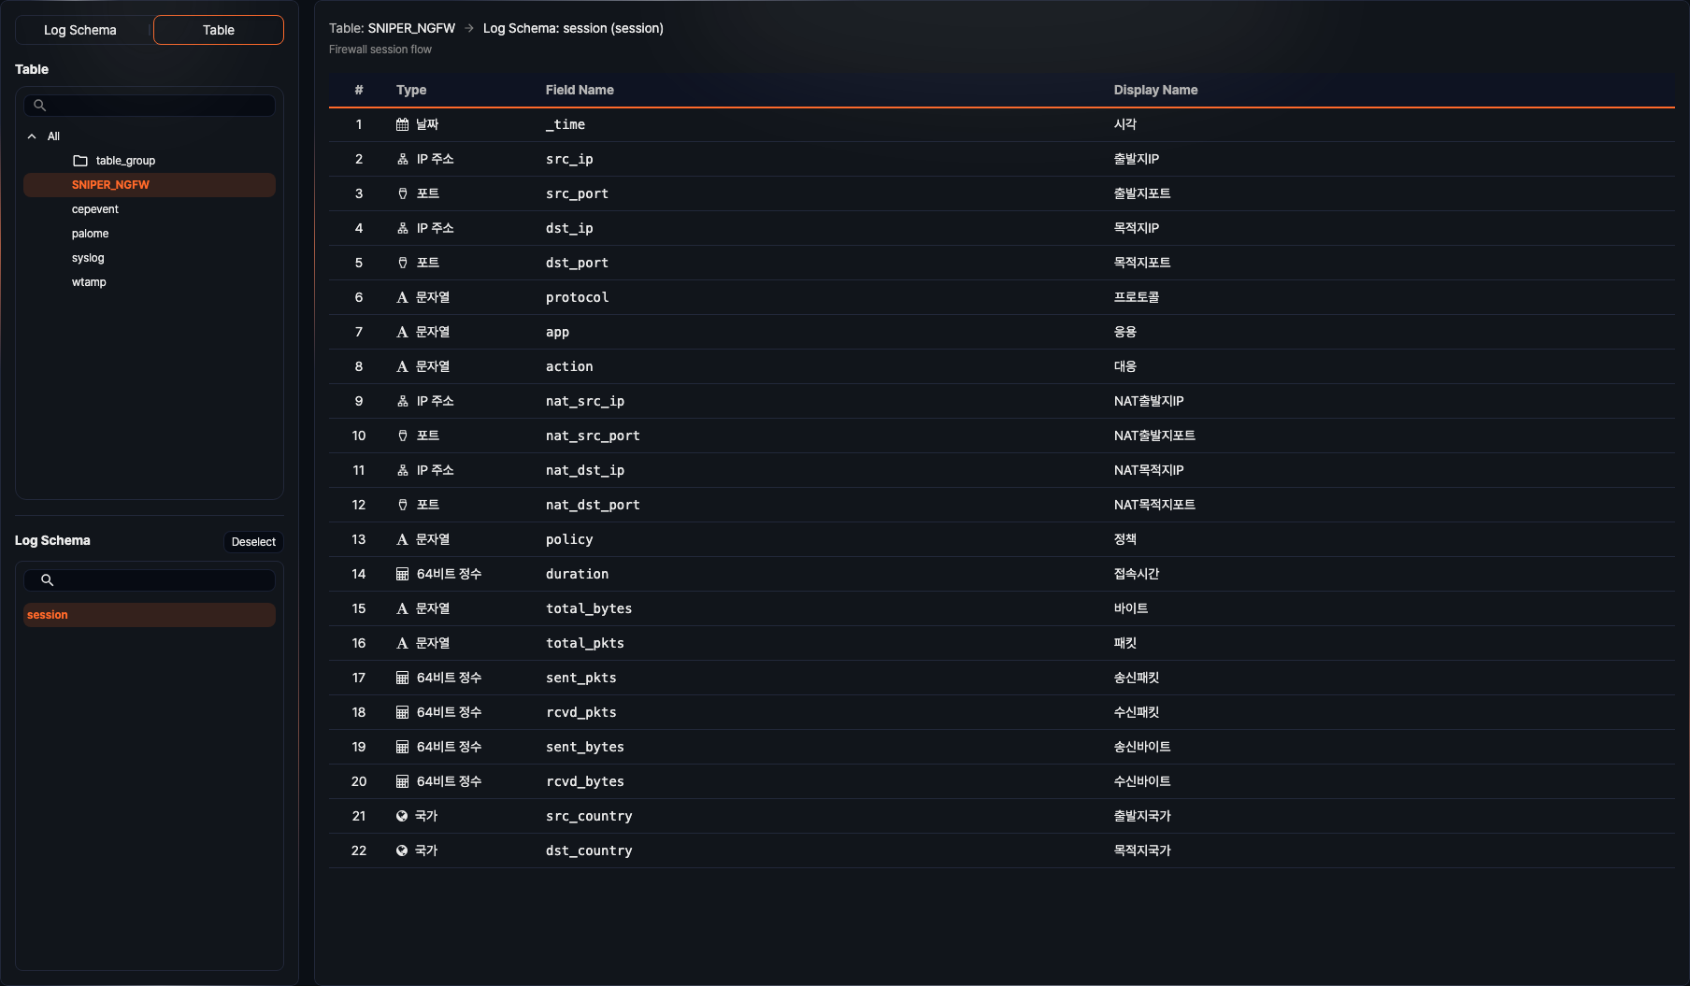Select the palome table in sidebar
The height and width of the screenshot is (986, 1690).
pos(90,233)
